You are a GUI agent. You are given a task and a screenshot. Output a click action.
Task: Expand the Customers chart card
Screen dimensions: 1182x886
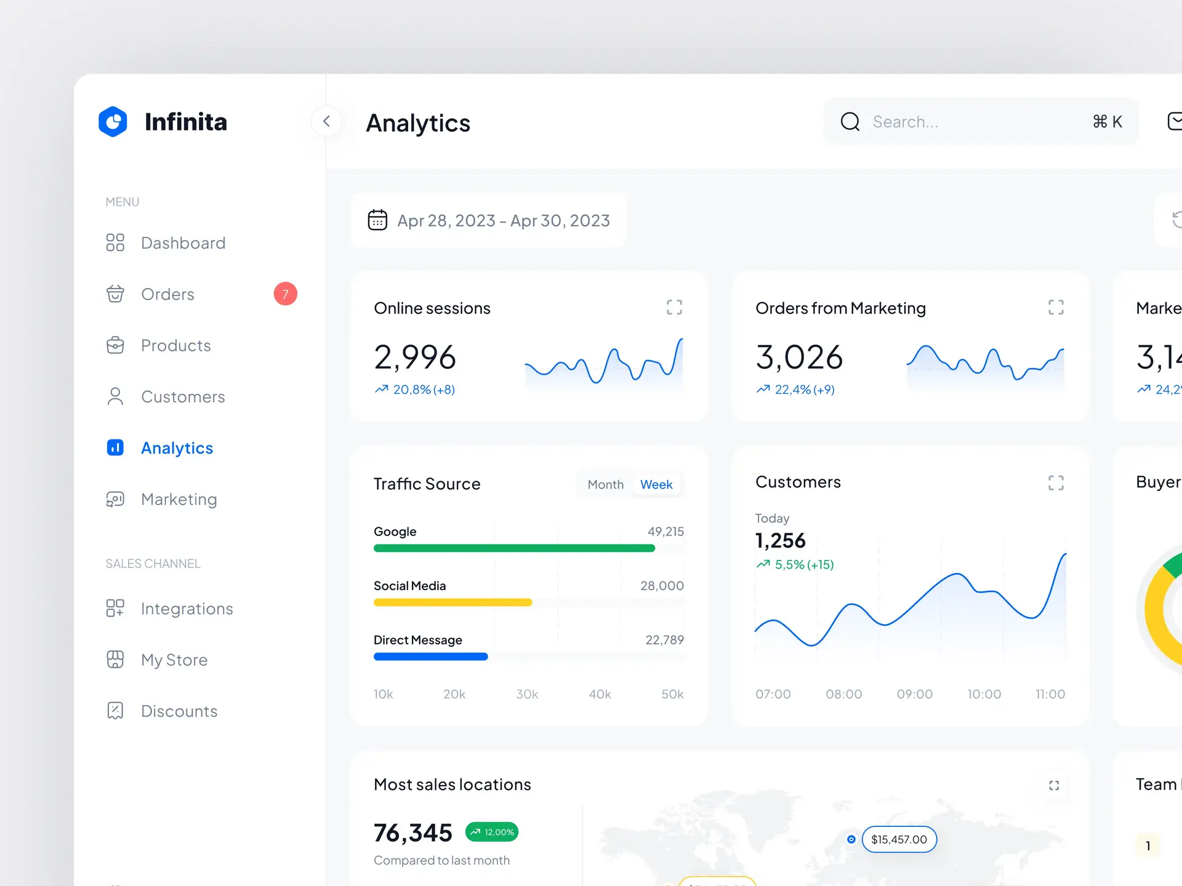tap(1056, 483)
